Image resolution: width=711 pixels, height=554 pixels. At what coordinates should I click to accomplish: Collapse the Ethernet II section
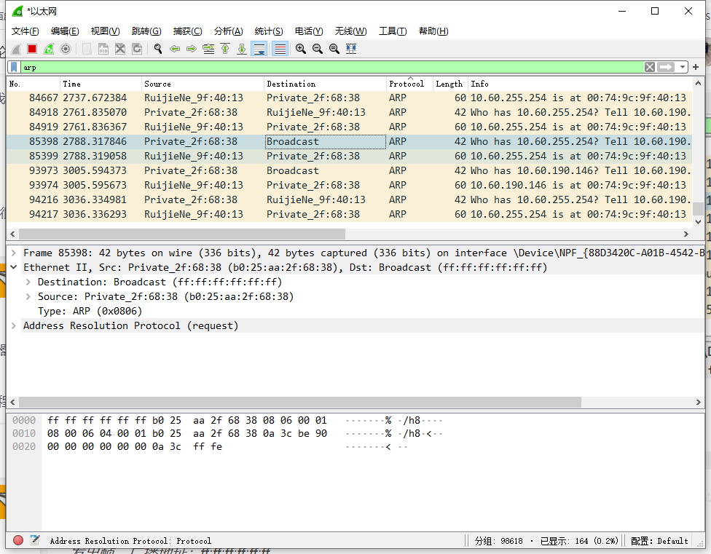14,267
